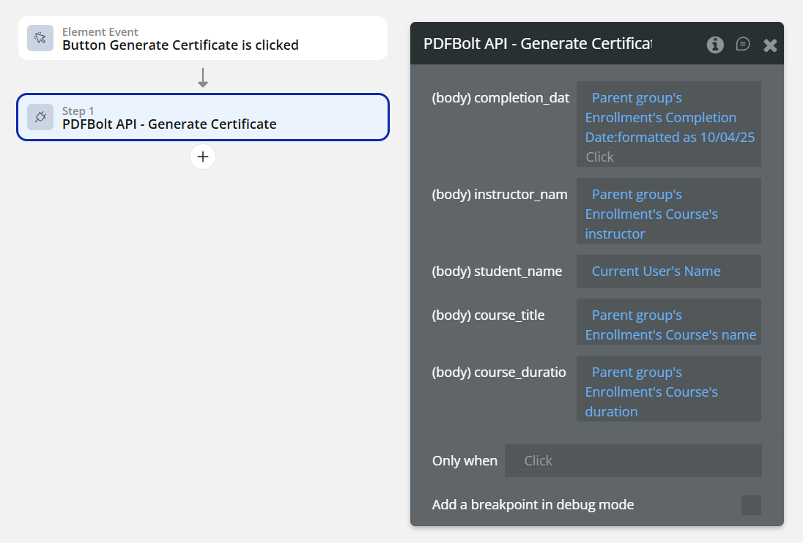Click the Only when condition field
Screen dimensions: 803x543
(x=633, y=460)
